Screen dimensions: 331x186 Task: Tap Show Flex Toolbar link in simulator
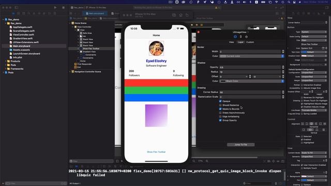pyautogui.click(x=156, y=152)
